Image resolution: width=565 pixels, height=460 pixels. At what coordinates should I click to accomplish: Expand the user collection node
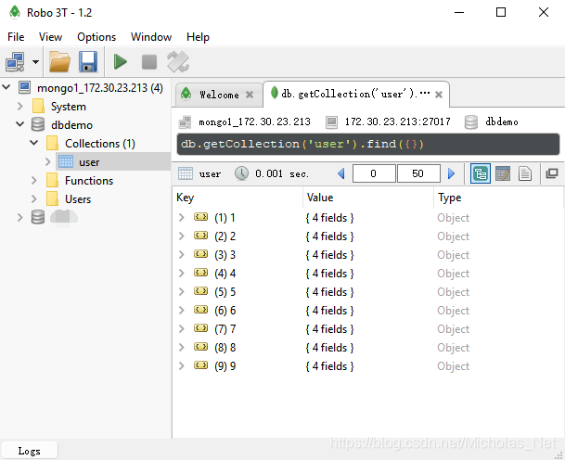(48, 161)
